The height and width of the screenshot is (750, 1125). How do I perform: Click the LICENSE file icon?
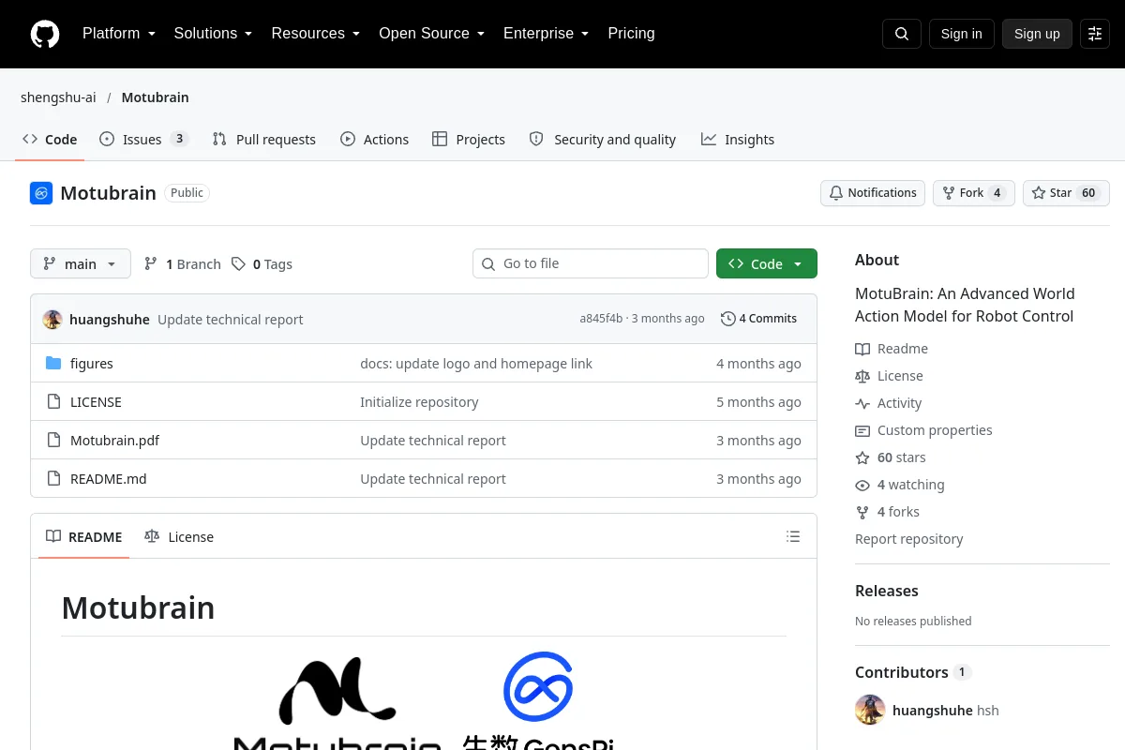[x=53, y=402]
